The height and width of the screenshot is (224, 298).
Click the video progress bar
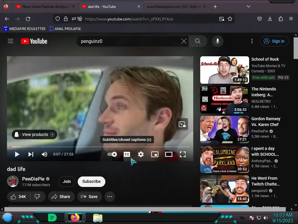point(100,147)
